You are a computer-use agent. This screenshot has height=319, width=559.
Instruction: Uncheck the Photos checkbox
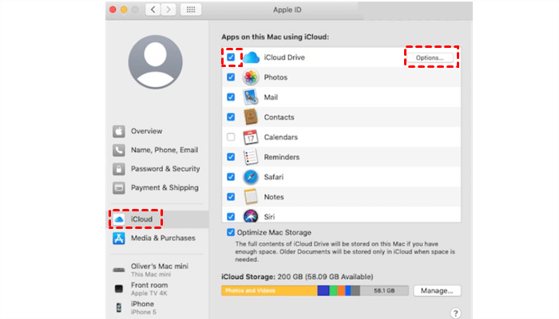click(231, 77)
